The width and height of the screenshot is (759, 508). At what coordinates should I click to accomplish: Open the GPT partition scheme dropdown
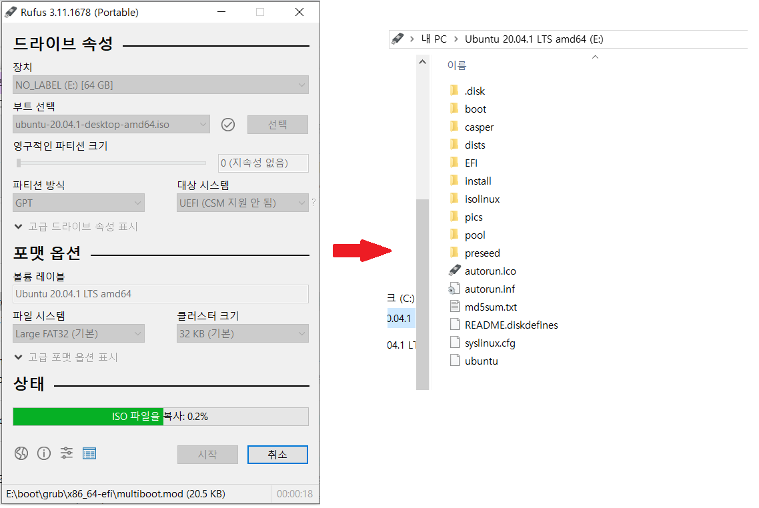[x=79, y=203]
